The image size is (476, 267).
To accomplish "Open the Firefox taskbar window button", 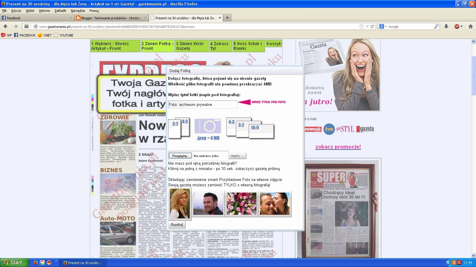I will coord(83,263).
